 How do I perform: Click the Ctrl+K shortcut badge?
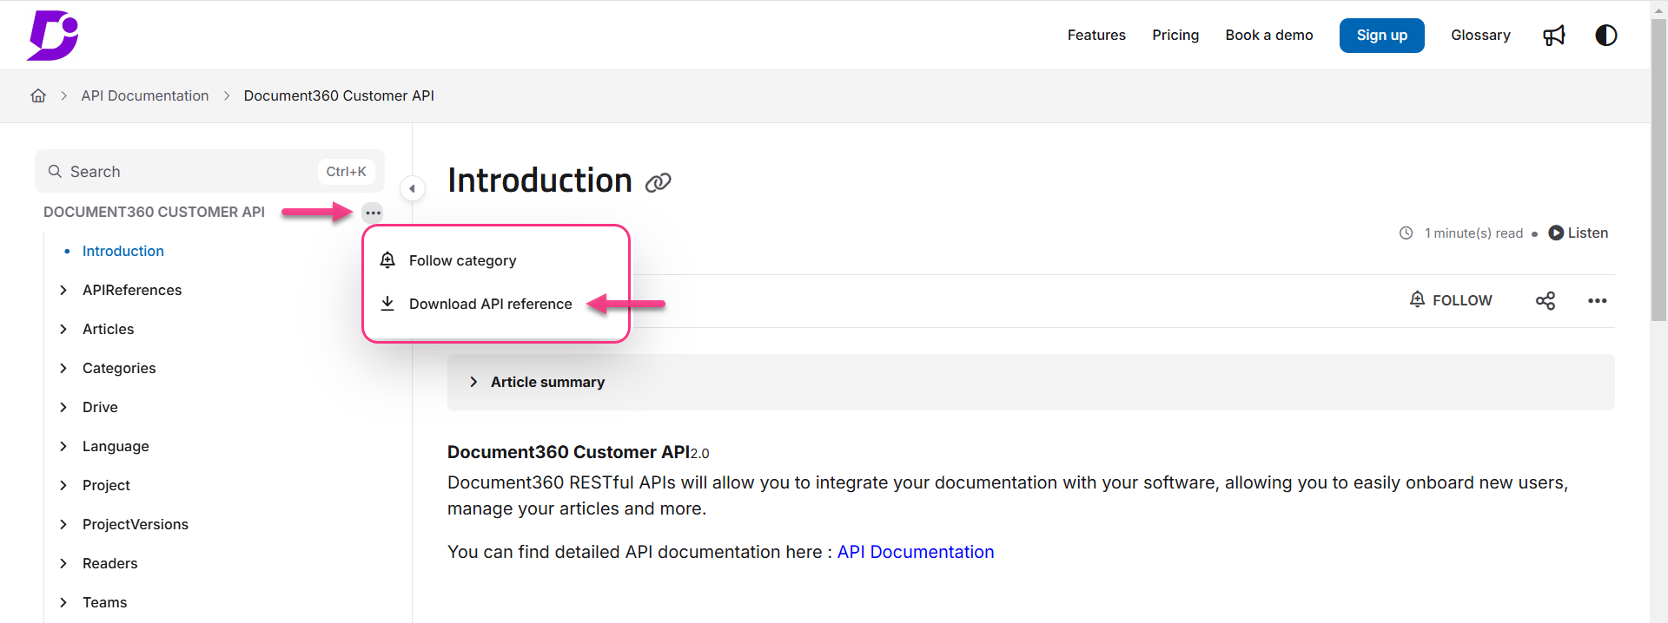pos(346,171)
